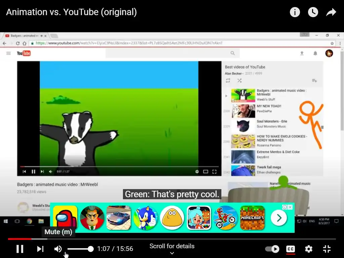Toggle the autoplay switch
Image resolution: width=344 pixels, height=258 pixels.
(x=272, y=249)
